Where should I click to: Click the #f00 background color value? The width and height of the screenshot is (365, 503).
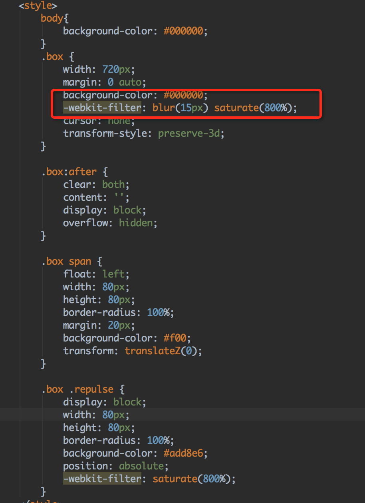coord(175,338)
